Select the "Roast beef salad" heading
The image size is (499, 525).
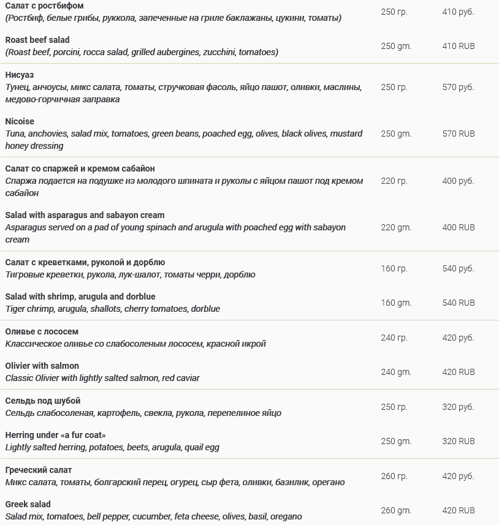[x=37, y=40]
